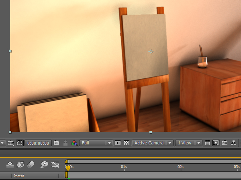Open the Live Update brainstorm bulb icon
This screenshot has width=241, height=180.
[x=45, y=164]
